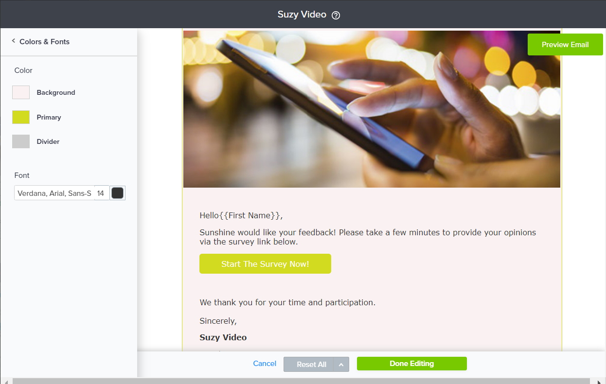Open the Primary color swatch

pos(21,117)
